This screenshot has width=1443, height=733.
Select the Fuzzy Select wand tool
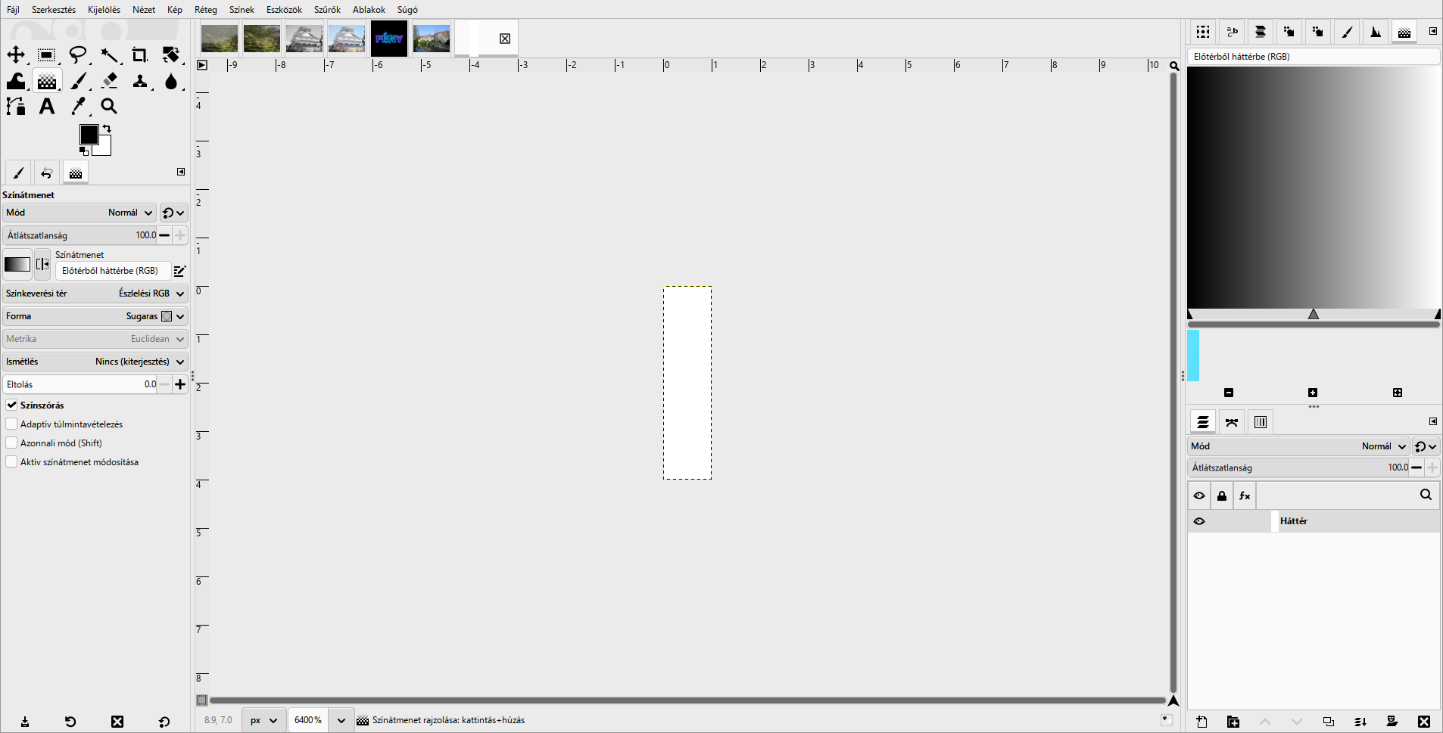(110, 54)
